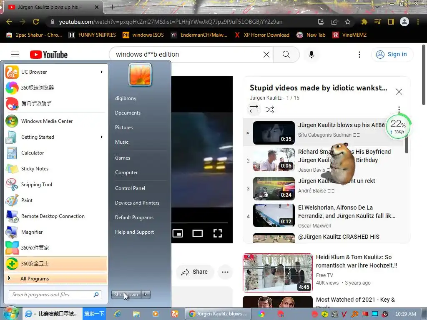Switch to theater mode

tap(197, 233)
